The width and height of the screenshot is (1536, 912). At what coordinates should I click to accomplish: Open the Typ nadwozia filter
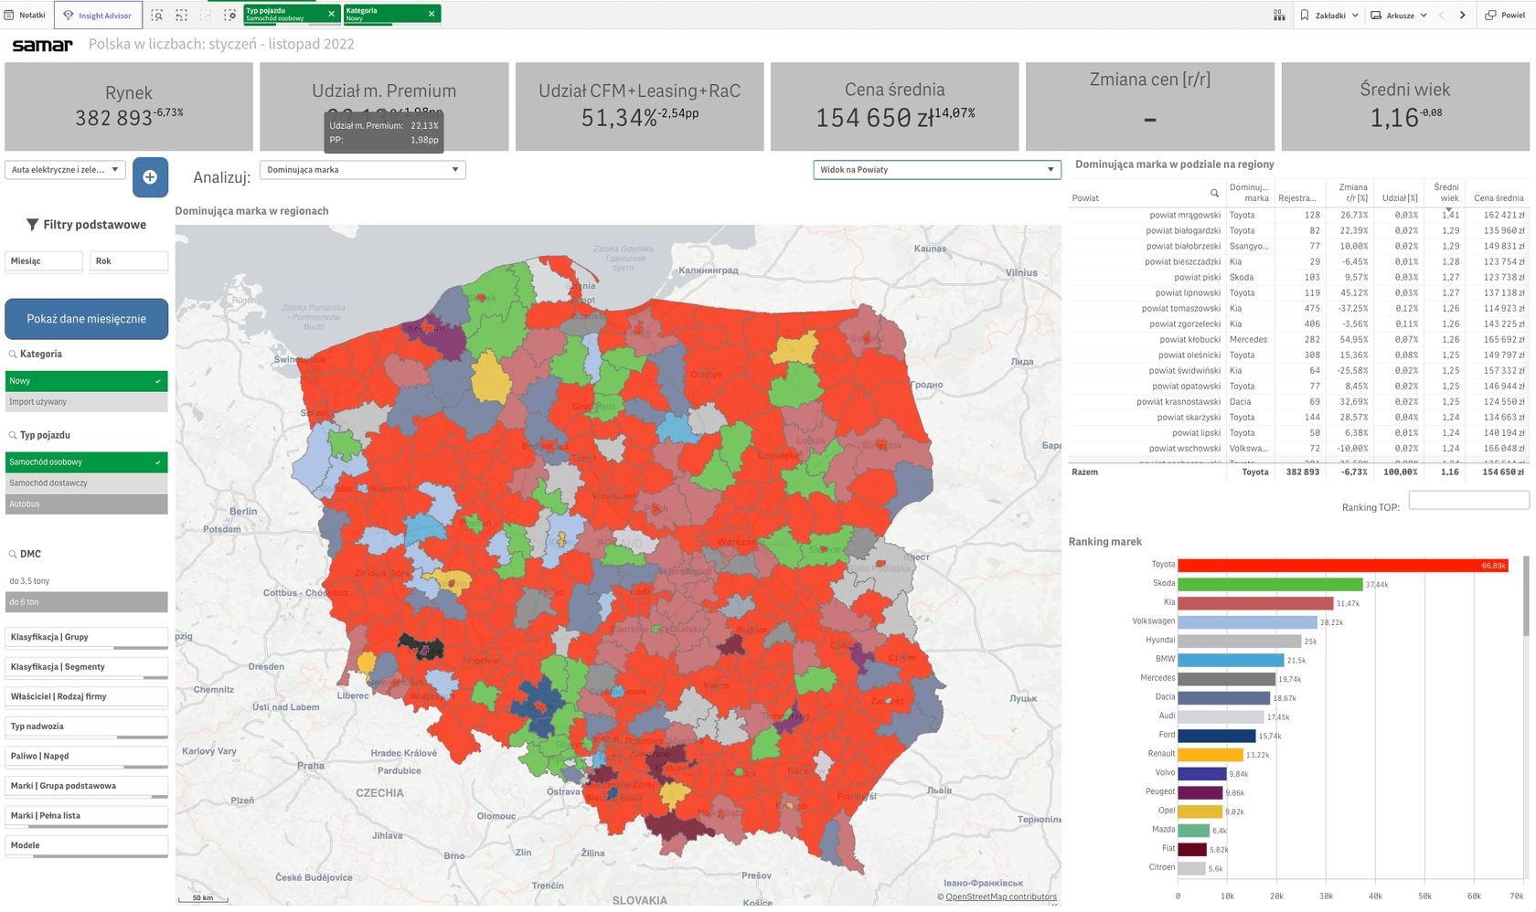point(87,726)
